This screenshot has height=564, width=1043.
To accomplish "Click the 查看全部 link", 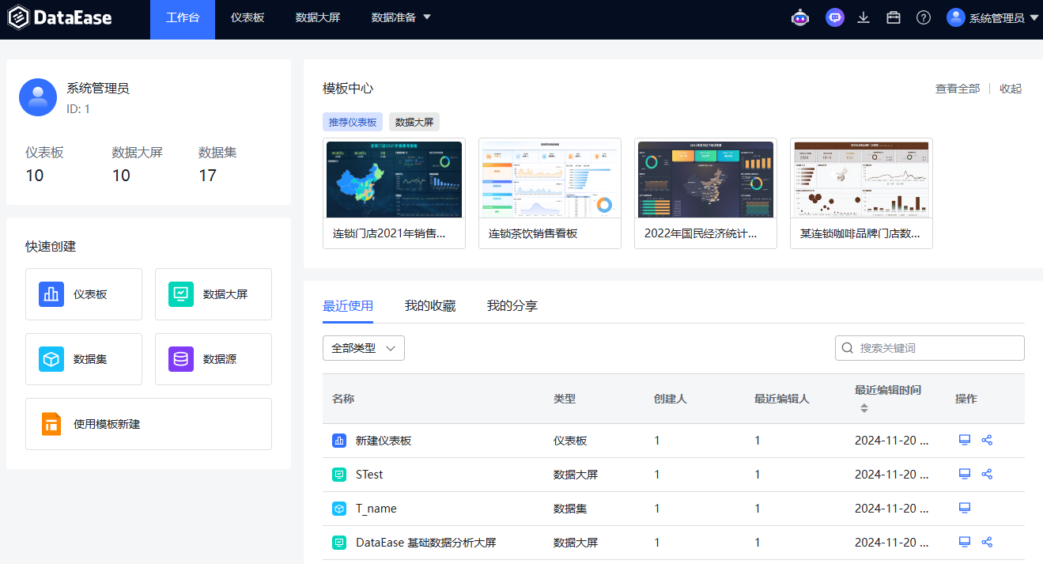I will (x=957, y=89).
